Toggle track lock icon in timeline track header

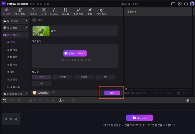(6, 119)
